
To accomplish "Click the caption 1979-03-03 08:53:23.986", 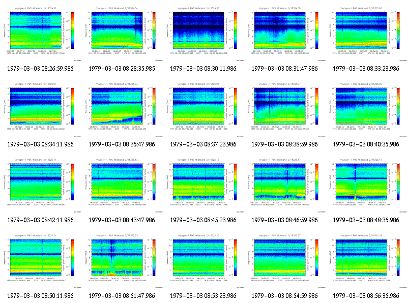I will point(203,296).
